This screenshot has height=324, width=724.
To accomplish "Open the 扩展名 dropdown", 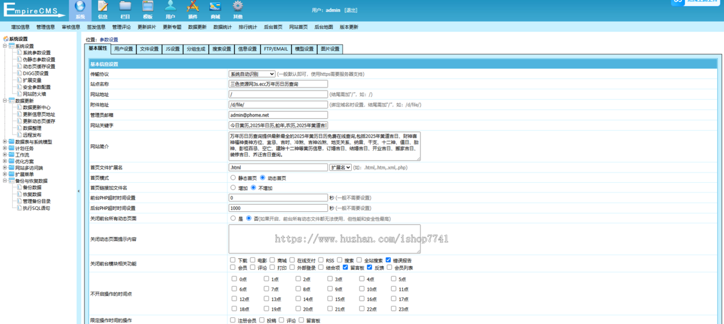I will click(x=340, y=167).
